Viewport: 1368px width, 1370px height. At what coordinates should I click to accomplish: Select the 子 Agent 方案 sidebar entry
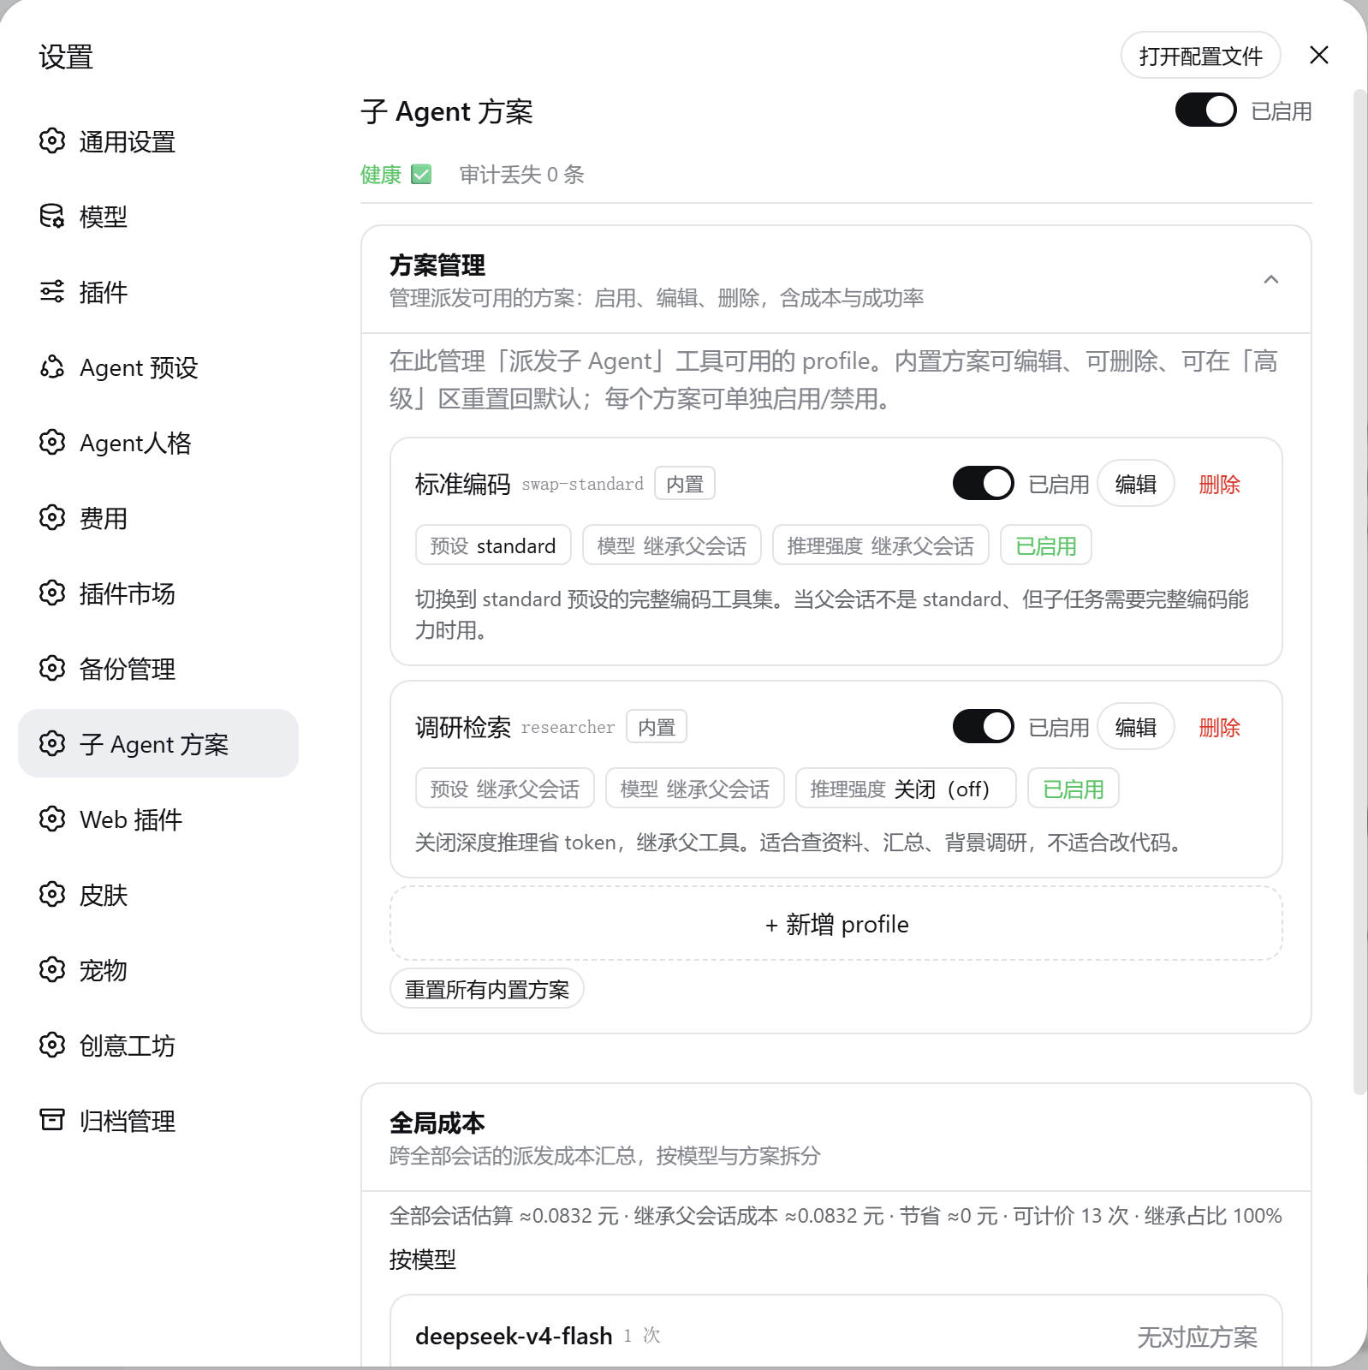(x=158, y=744)
